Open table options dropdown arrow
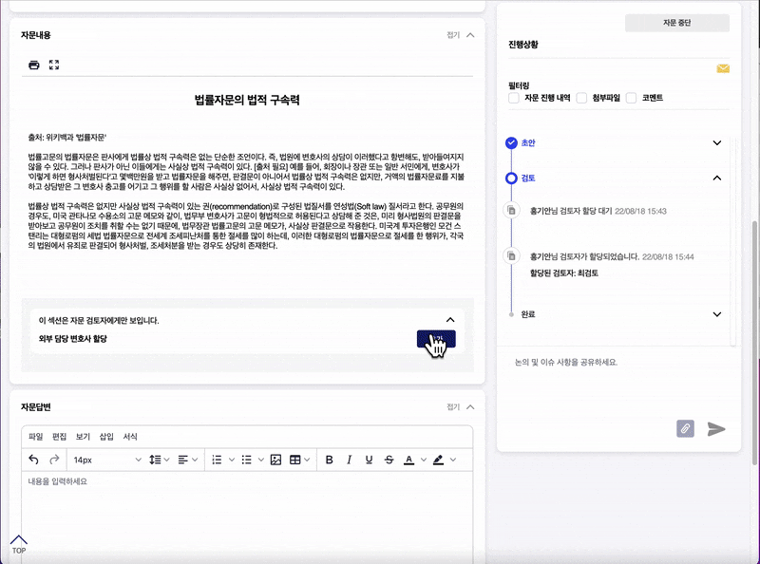The width and height of the screenshot is (760, 564). pos(307,460)
